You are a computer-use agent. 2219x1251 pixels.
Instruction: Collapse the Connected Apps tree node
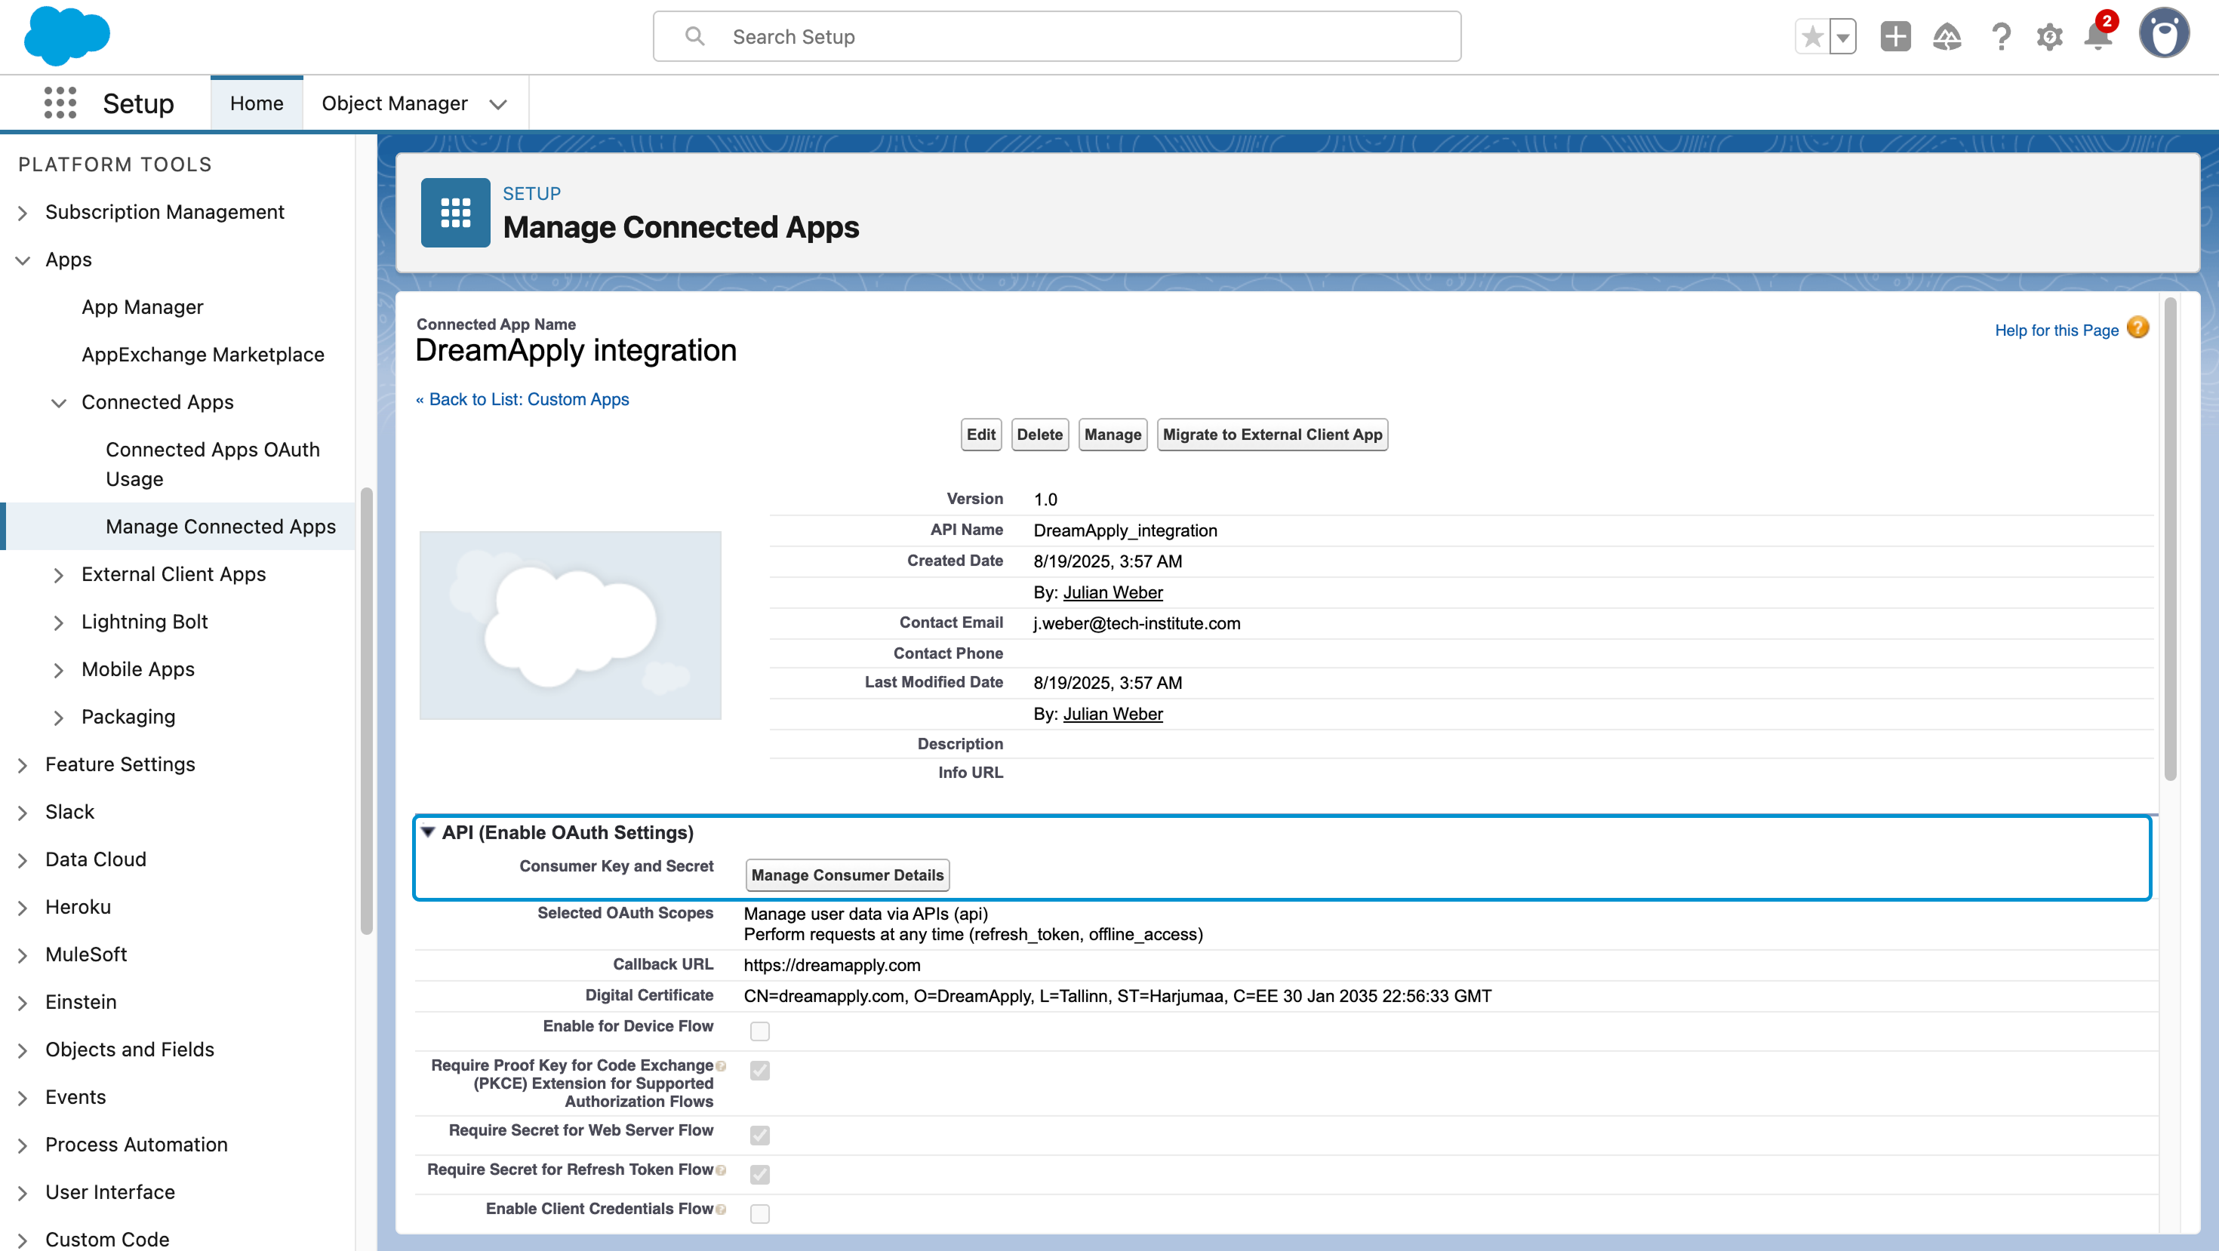coord(59,403)
